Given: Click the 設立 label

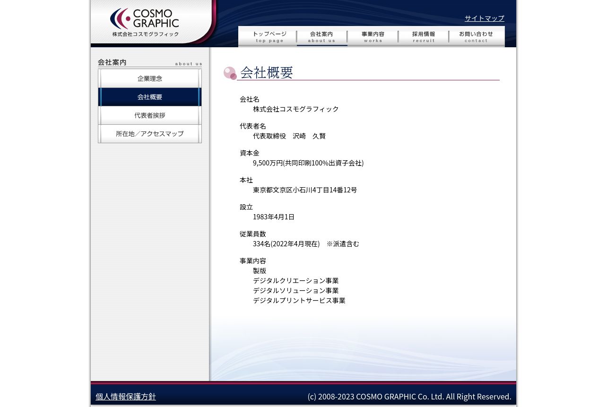Looking at the screenshot, I should (x=246, y=207).
